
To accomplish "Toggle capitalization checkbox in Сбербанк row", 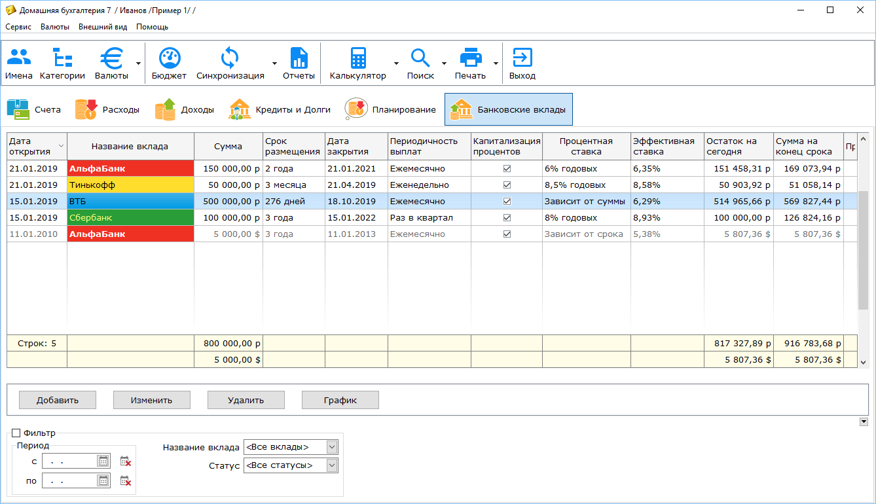I will [x=507, y=218].
